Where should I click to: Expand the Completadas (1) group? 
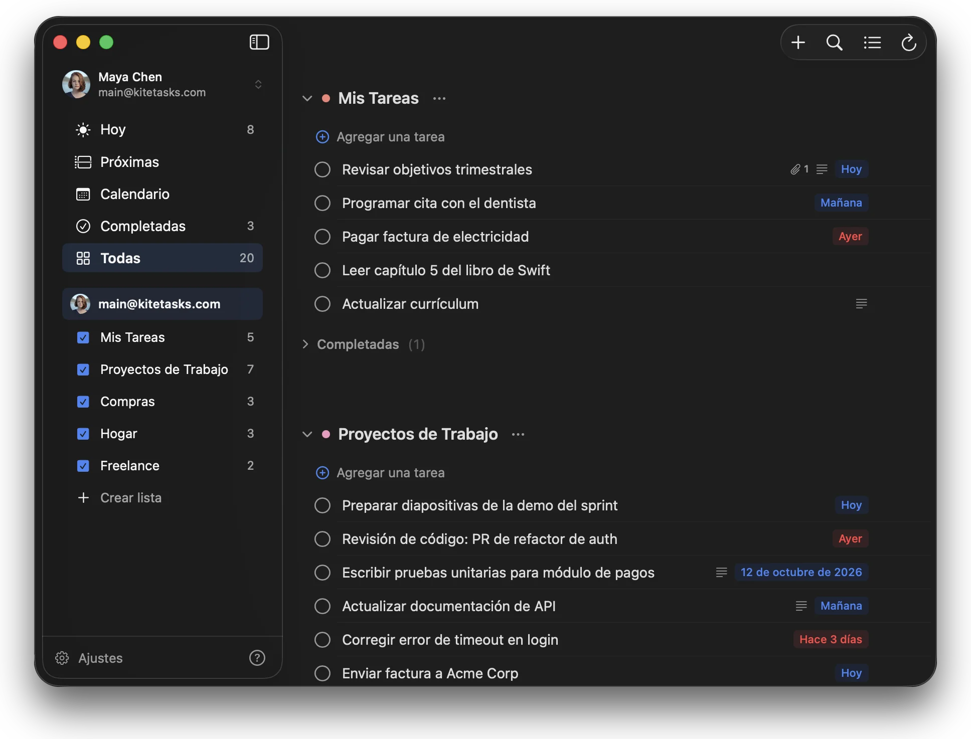click(305, 344)
